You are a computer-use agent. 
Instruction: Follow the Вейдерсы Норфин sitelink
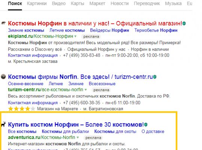110,30
